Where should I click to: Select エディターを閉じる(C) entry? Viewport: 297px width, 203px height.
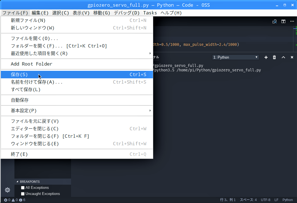(77, 129)
